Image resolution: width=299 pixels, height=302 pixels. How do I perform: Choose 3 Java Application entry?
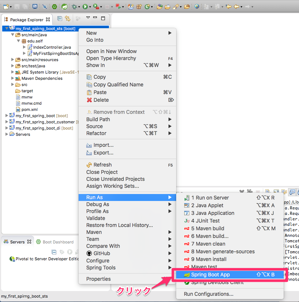tap(230, 213)
